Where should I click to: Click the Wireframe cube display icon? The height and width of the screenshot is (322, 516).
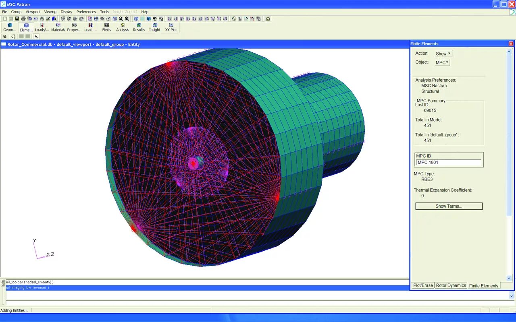[x=136, y=19]
